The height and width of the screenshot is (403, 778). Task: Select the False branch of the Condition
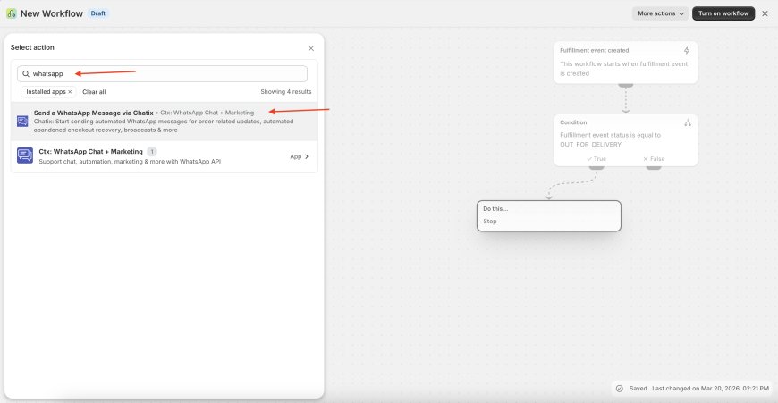[x=654, y=158]
